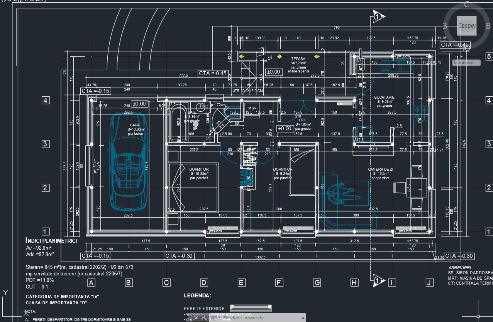493x322 pixels.
Task: Select the 'С' north compass direction
Action: [x=466, y=5]
